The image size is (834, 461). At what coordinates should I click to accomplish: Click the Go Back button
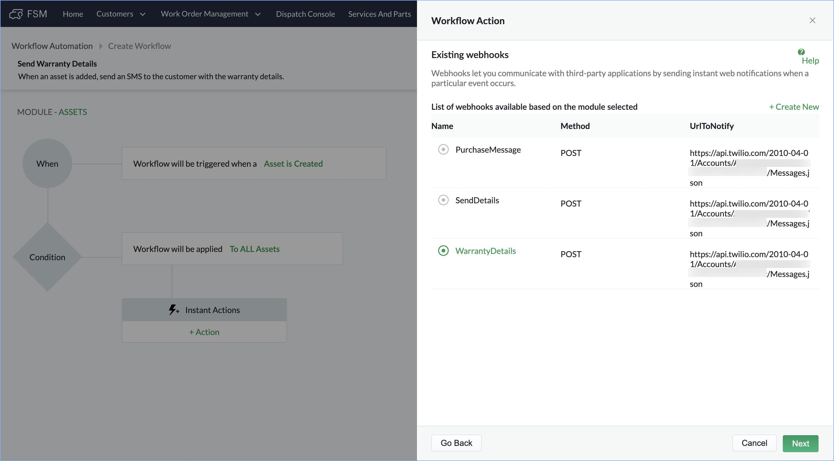tap(456, 443)
